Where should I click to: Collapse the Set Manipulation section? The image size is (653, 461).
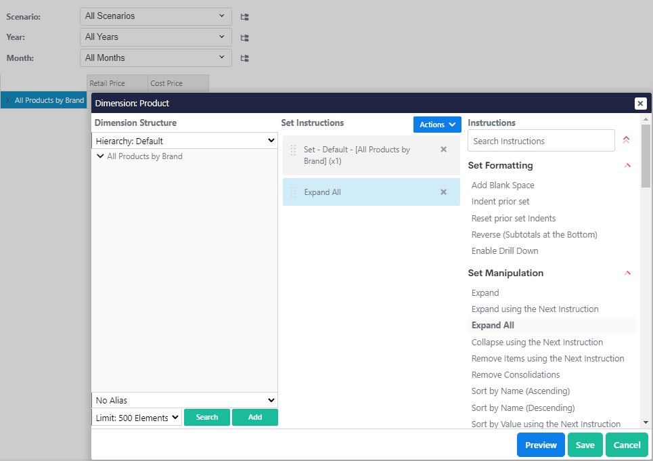(x=627, y=273)
